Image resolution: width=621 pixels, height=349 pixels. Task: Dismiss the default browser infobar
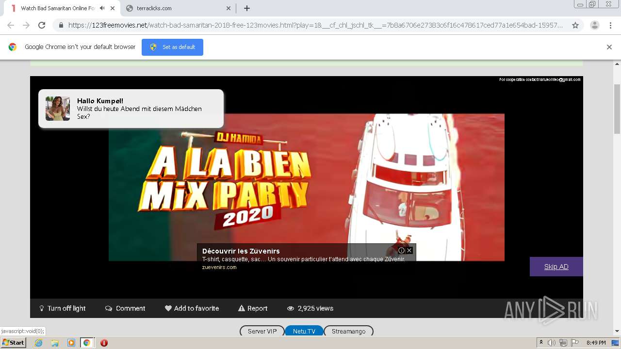(x=609, y=47)
